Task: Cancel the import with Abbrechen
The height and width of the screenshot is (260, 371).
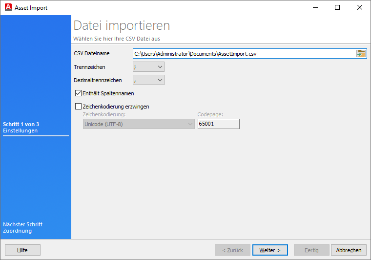Action: 349,250
